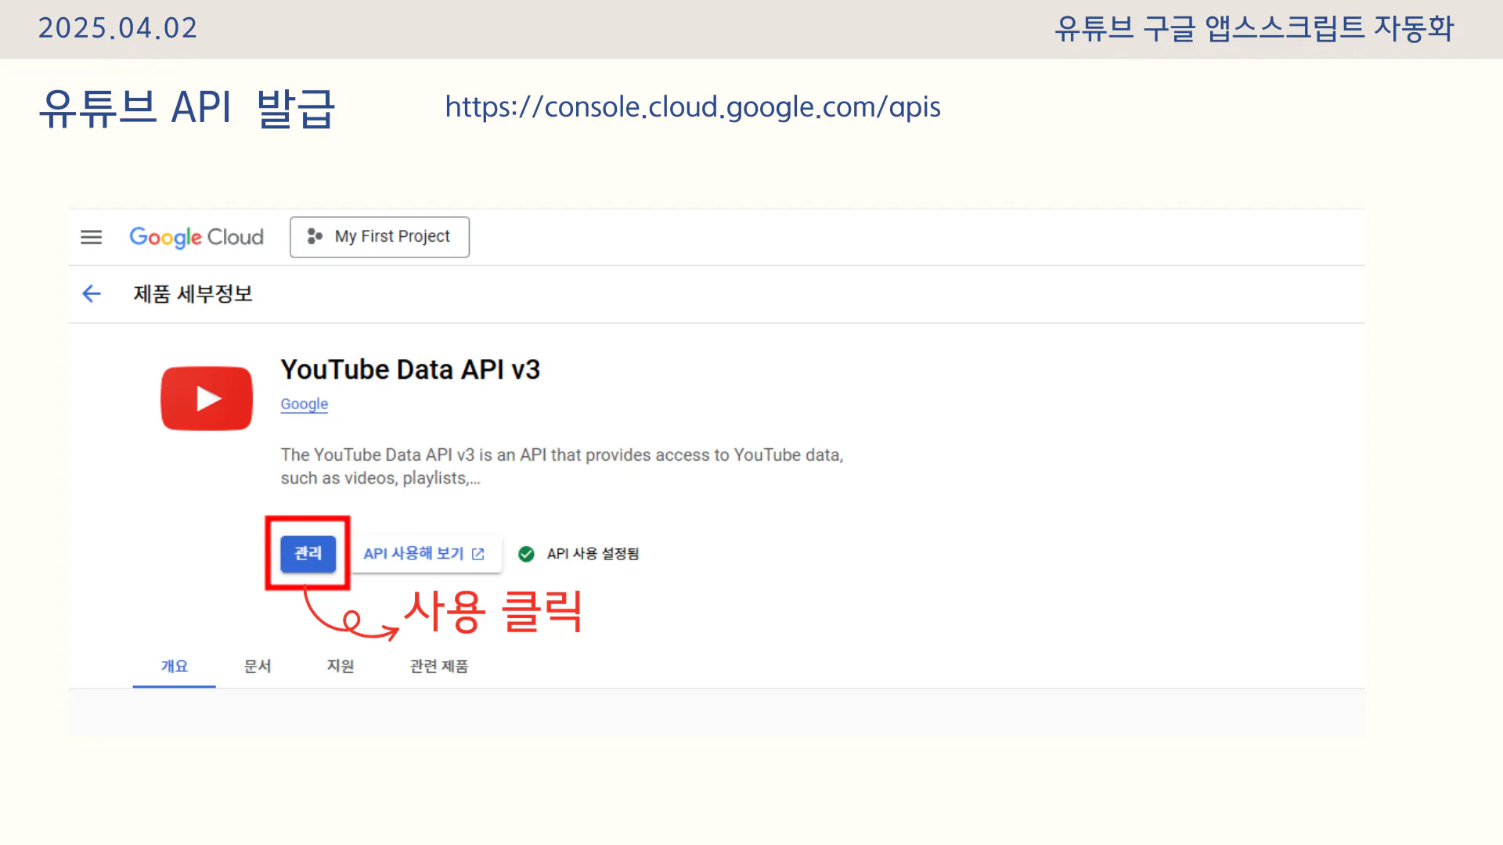
Task: Click the YouTube play logo thumbnail
Action: 207,398
